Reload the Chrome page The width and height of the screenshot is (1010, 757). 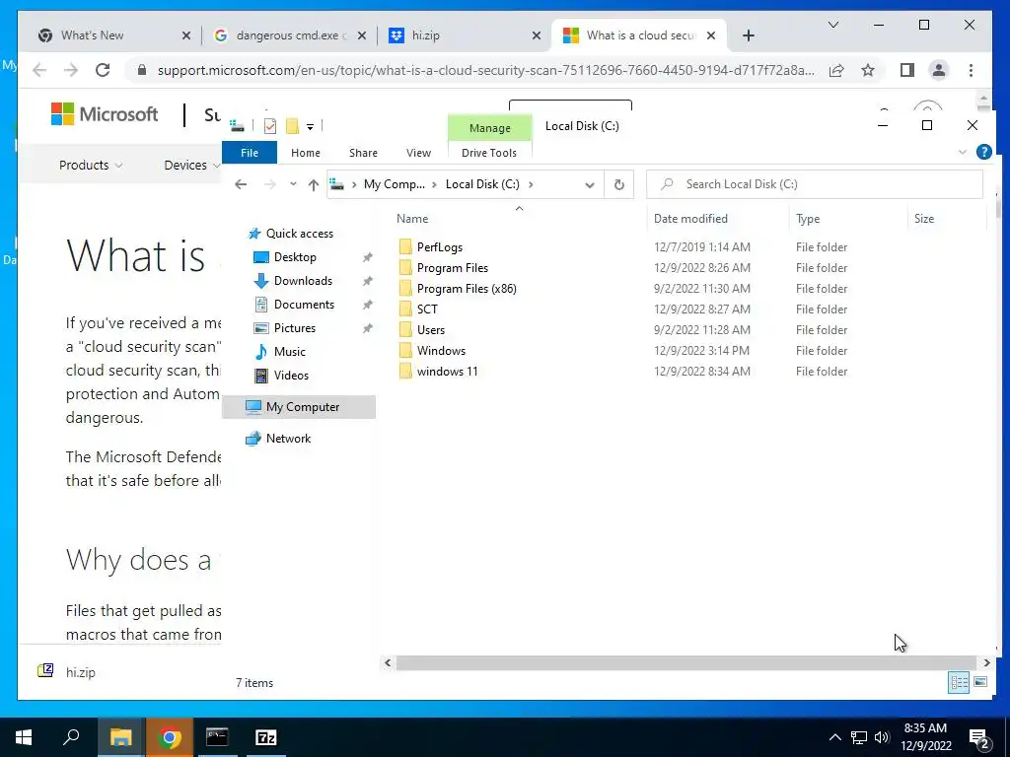[103, 70]
